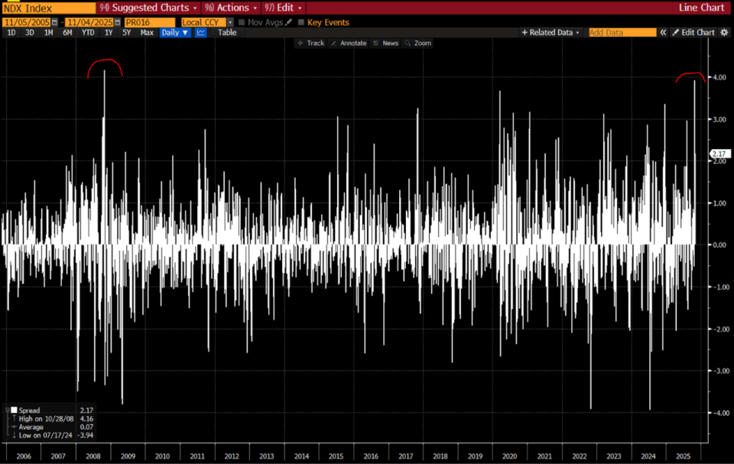
Task: Open the Actions dropdown menu
Action: 231,8
